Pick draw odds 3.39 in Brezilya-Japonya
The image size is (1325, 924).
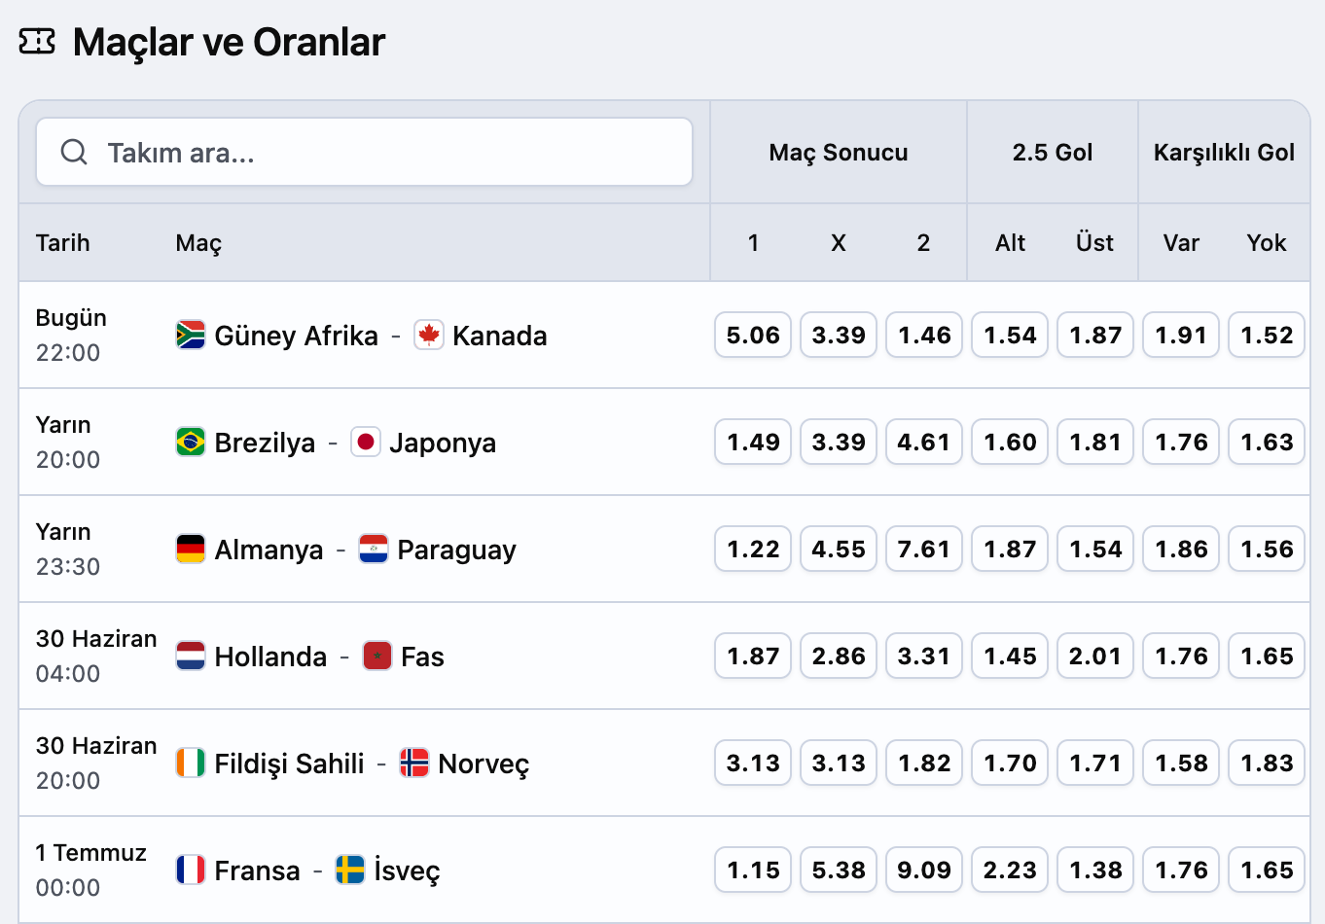click(839, 442)
